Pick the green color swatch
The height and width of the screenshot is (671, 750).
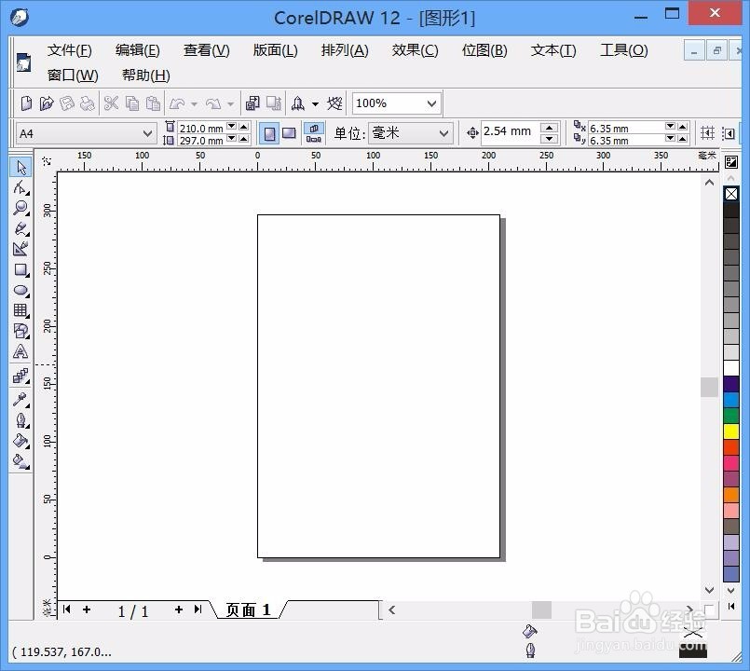[731, 416]
